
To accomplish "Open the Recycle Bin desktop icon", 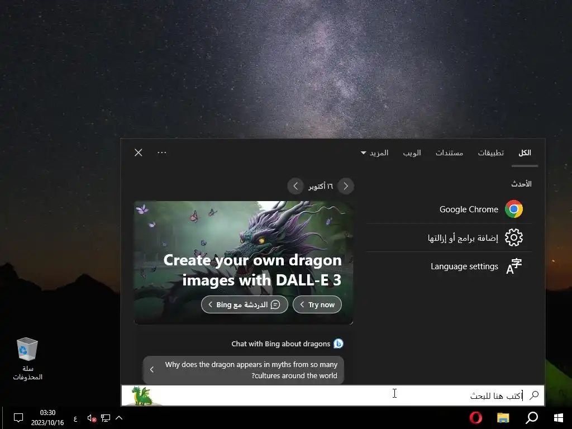I will 28,359.
